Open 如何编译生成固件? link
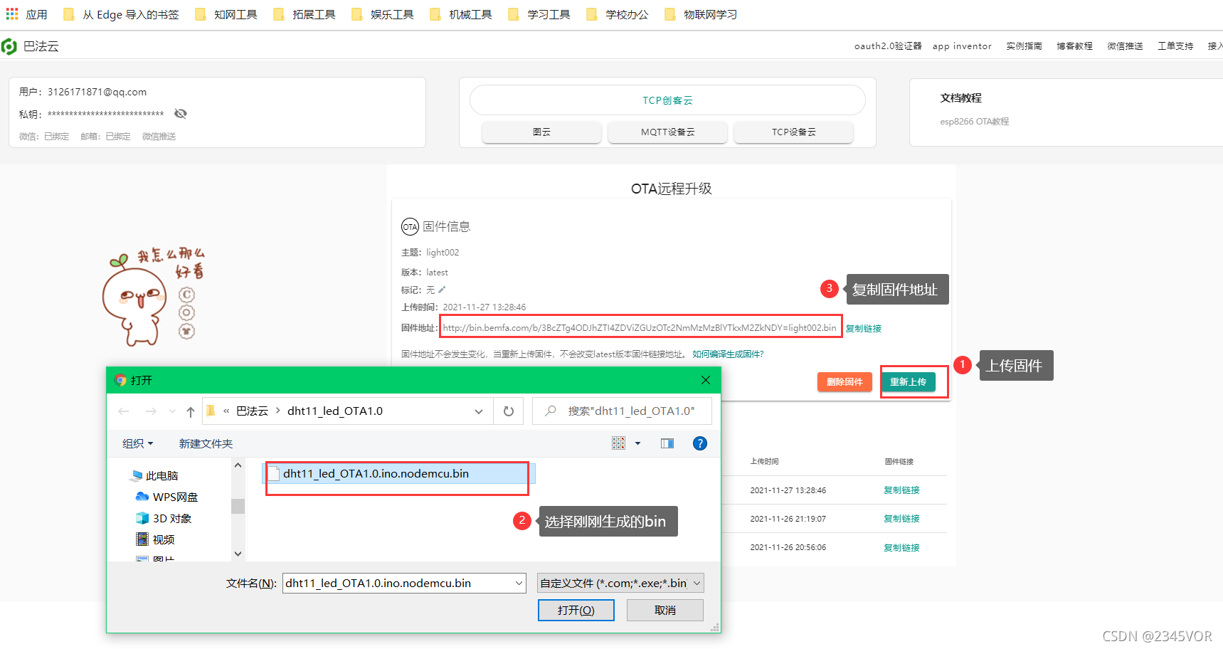This screenshot has width=1223, height=649. pos(728,354)
